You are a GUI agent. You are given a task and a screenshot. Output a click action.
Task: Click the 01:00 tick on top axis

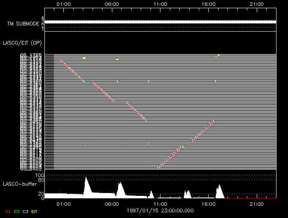(x=63, y=4)
